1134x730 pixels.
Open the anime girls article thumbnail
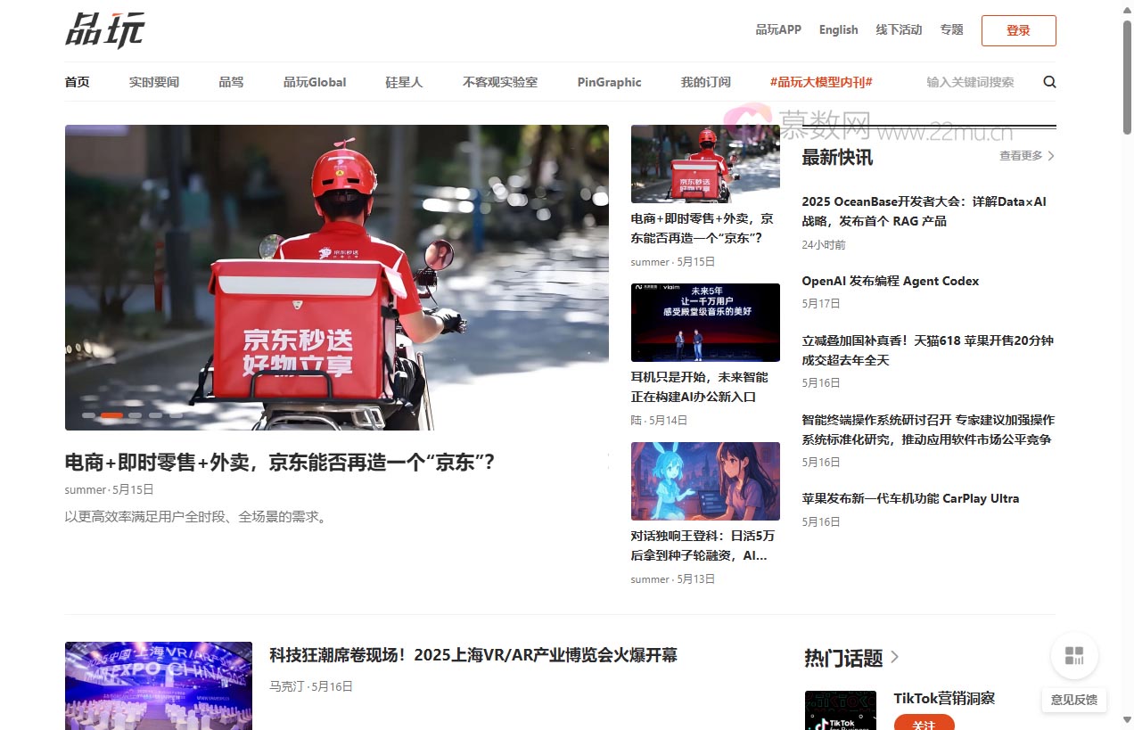point(705,481)
